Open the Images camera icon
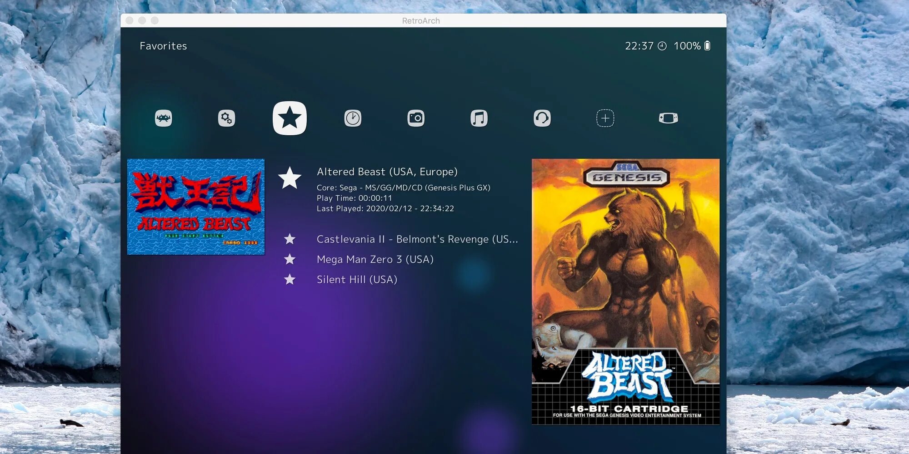Viewport: 909px width, 454px height. pos(416,118)
